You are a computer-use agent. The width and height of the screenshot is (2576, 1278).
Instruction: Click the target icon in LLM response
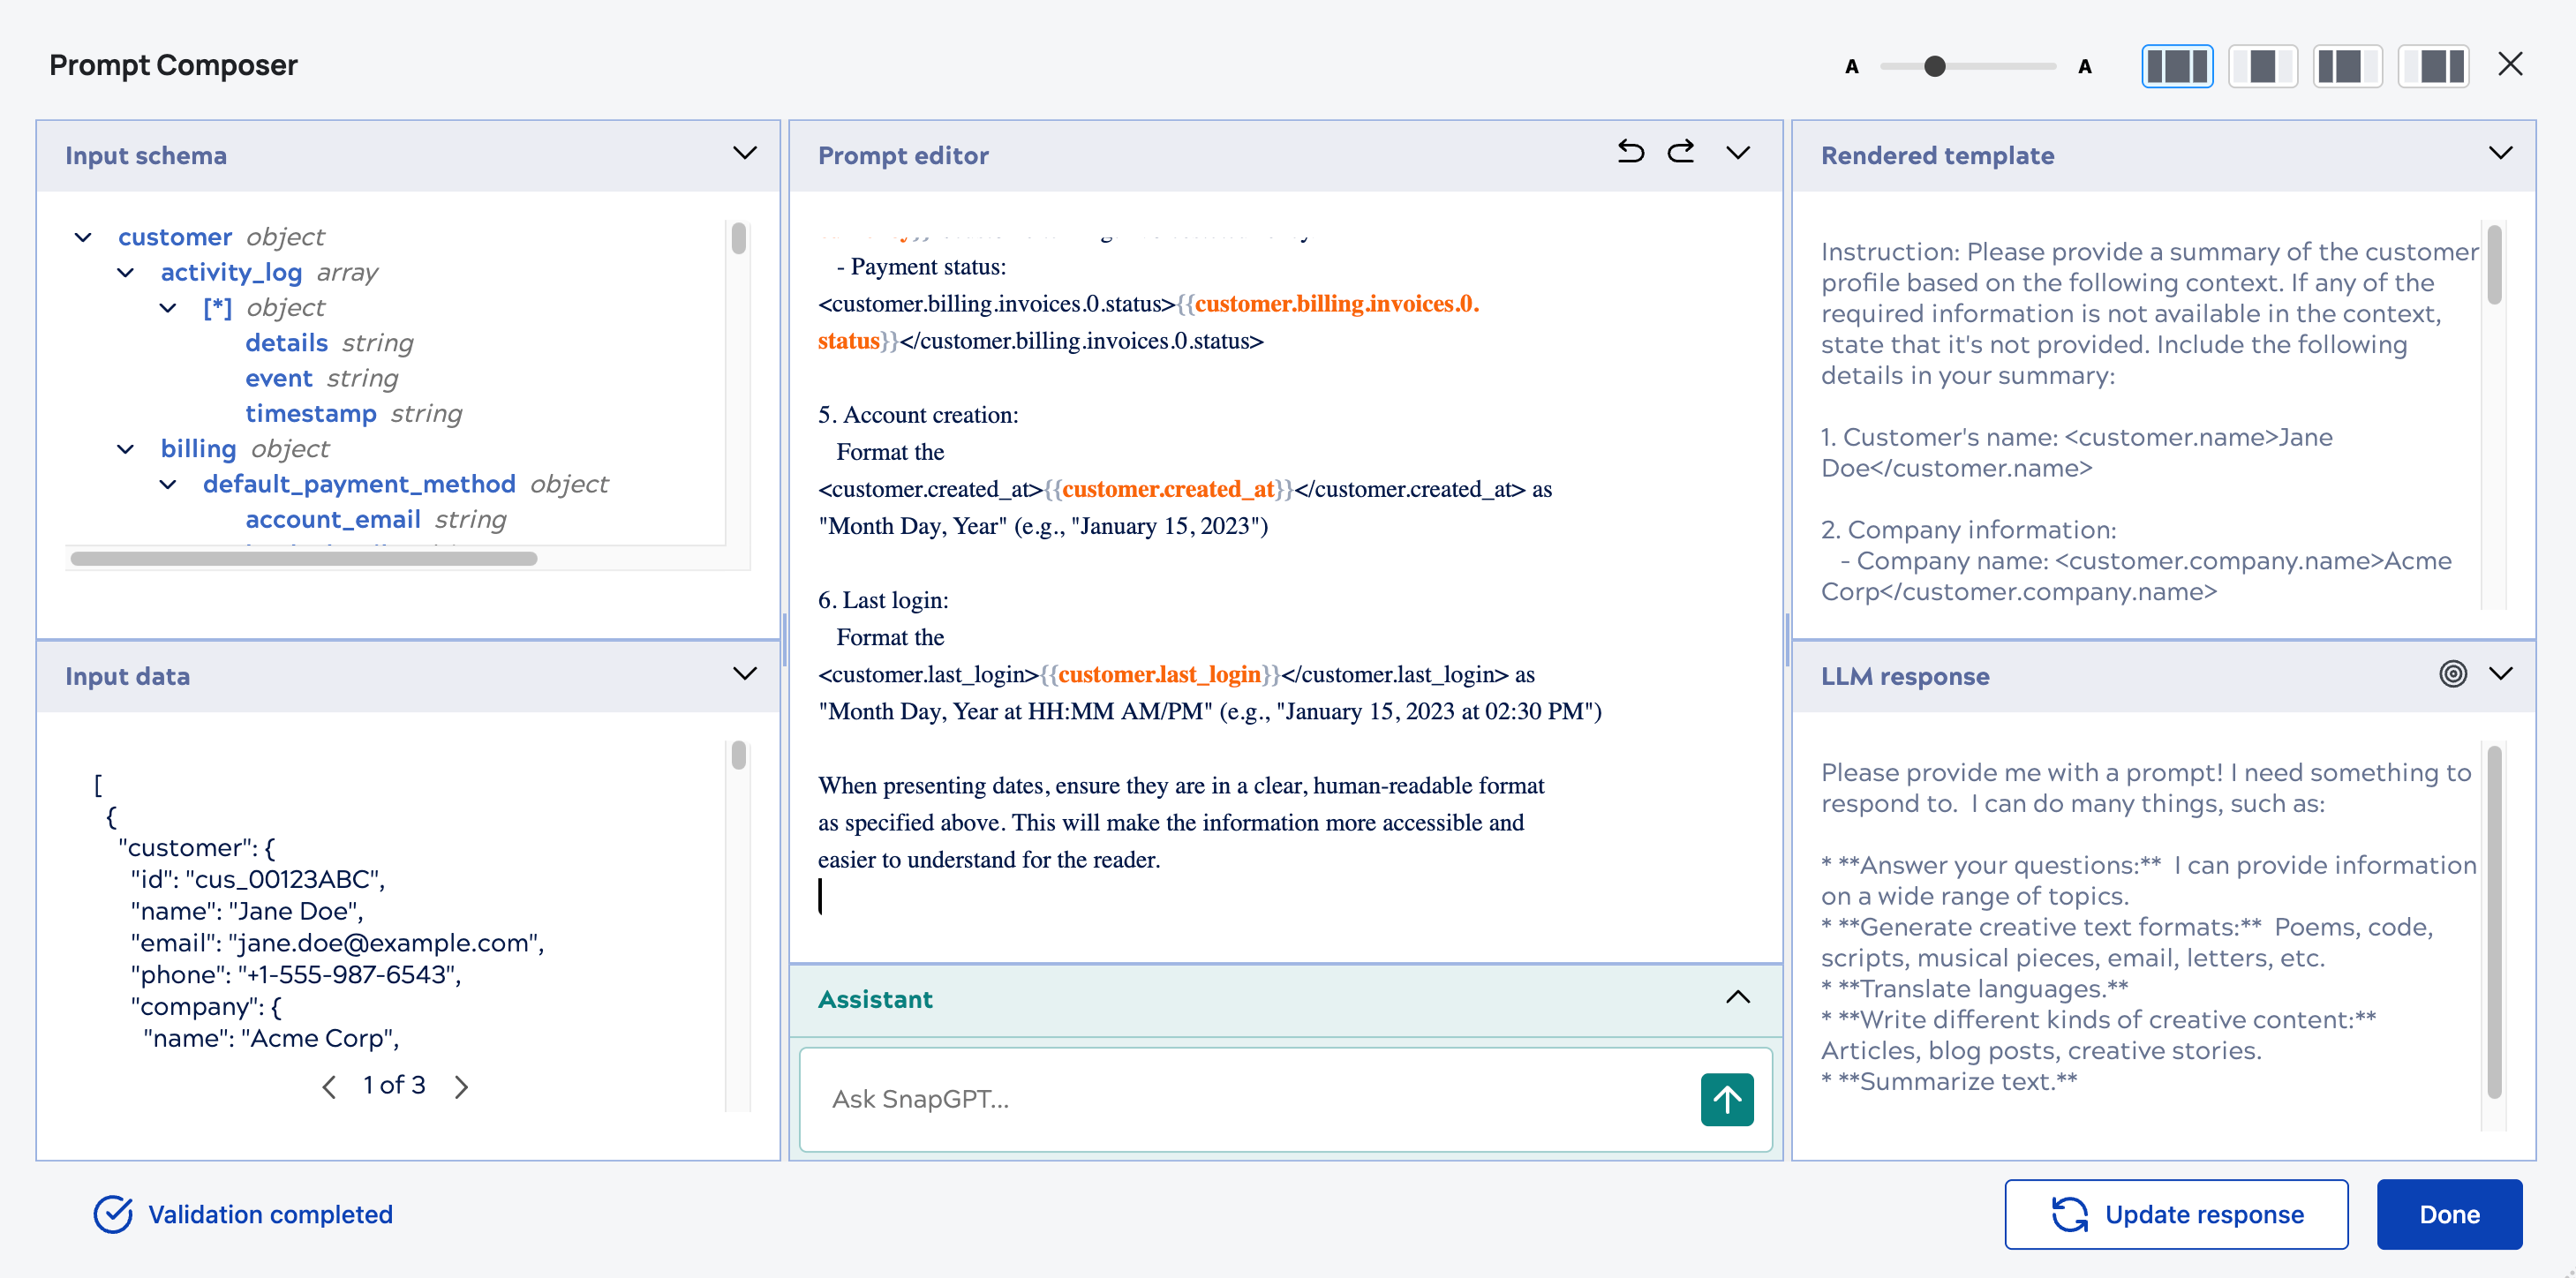(2452, 673)
